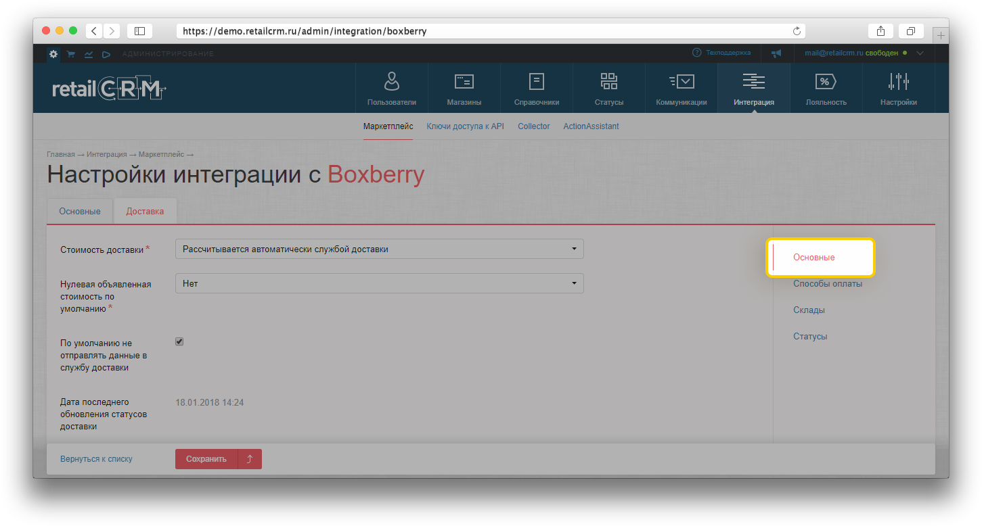Switch to the Основные tab
This screenshot has height=526, width=982.
(x=80, y=211)
